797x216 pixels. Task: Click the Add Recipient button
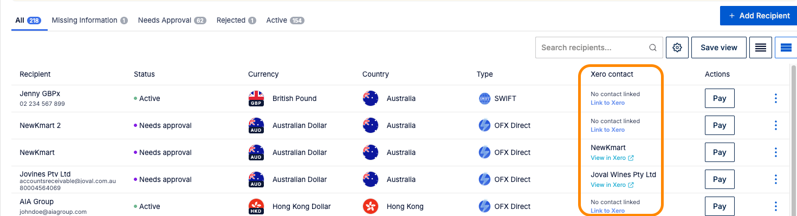pyautogui.click(x=759, y=16)
